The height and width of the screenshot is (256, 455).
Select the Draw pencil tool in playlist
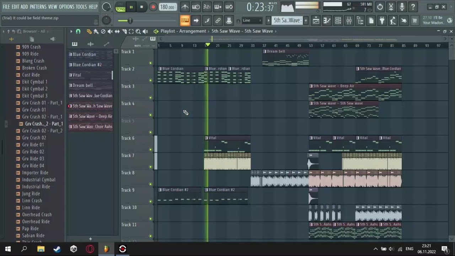89,31
